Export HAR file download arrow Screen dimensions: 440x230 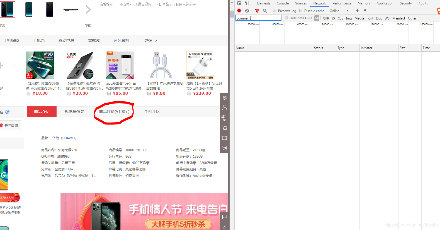click(x=365, y=11)
